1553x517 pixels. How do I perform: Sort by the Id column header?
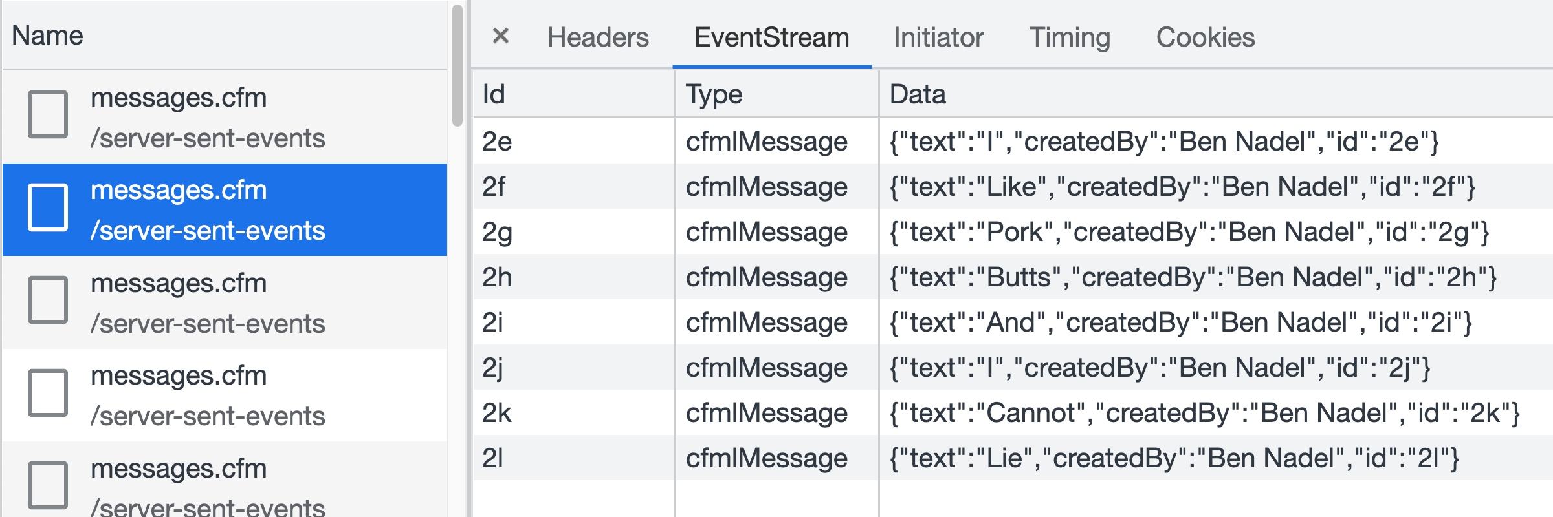tap(574, 94)
